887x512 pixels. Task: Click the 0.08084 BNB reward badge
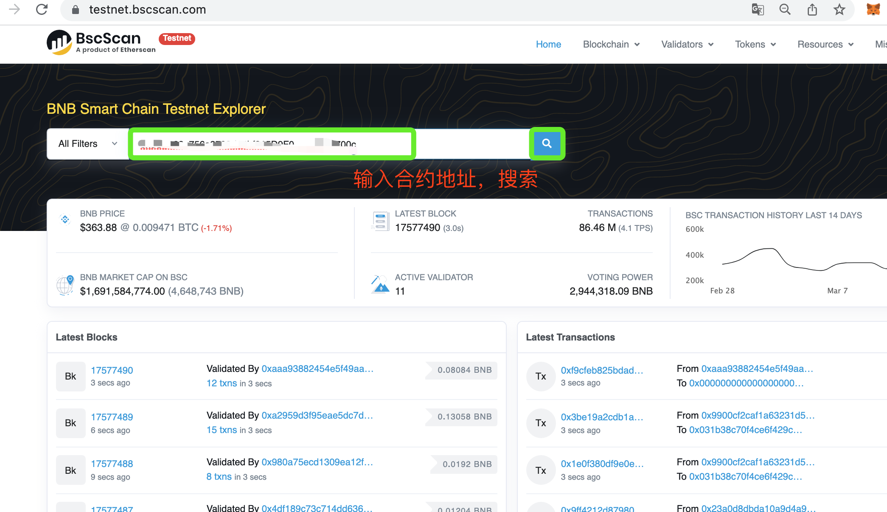[x=462, y=370]
